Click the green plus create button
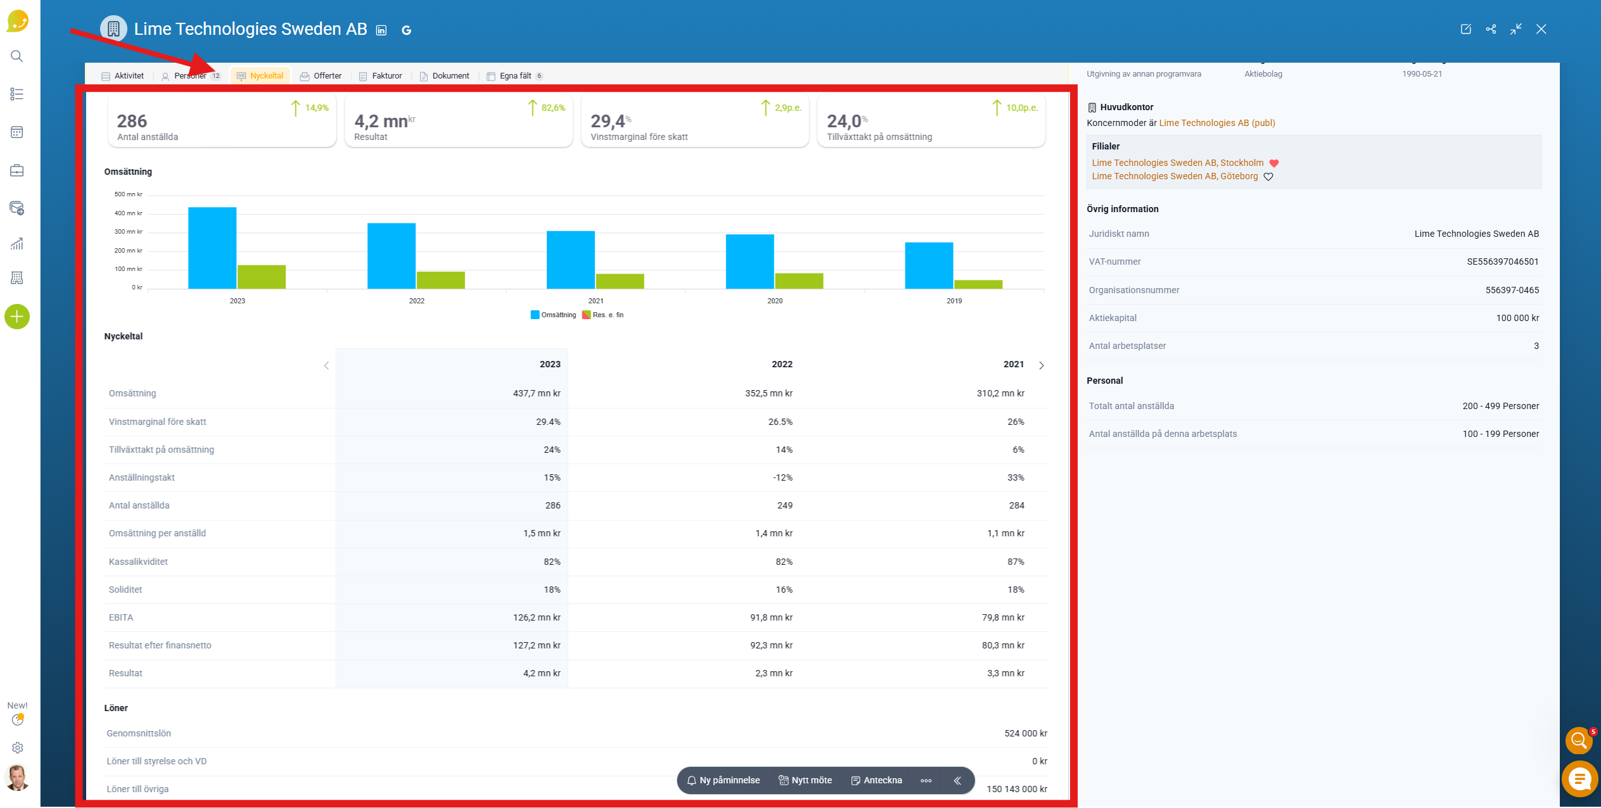This screenshot has width=1601, height=808. click(x=17, y=317)
